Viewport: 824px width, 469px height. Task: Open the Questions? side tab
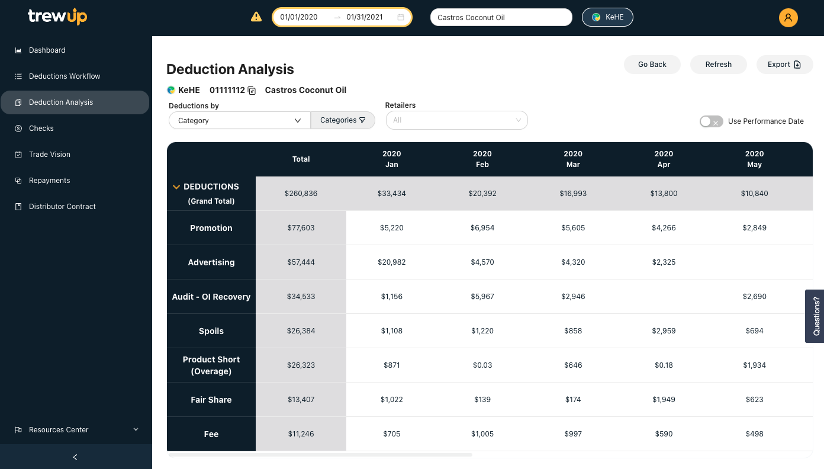click(815, 316)
